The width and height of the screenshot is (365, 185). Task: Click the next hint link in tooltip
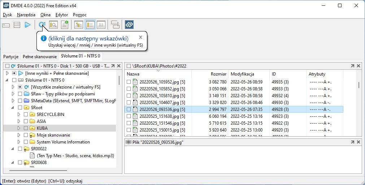[88, 38]
